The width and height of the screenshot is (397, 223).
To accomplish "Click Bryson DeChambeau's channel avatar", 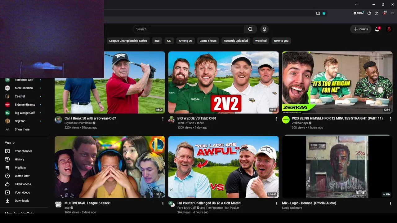I will [58, 120].
